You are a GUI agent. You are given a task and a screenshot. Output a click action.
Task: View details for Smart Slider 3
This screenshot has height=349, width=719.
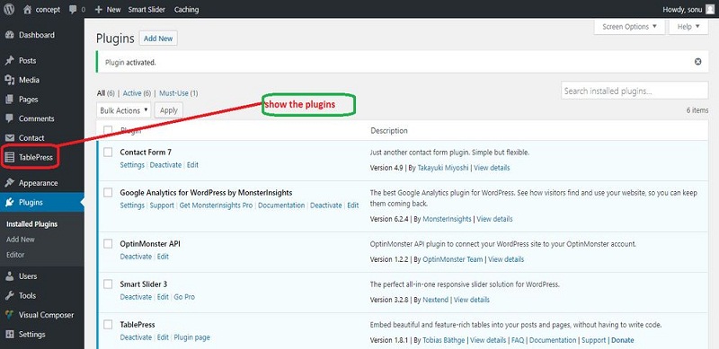[471, 300]
